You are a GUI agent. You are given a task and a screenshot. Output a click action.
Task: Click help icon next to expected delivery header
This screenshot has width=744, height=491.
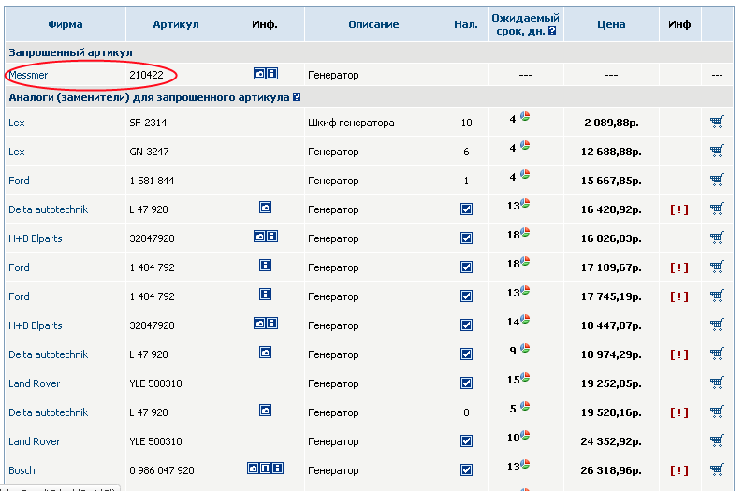point(552,31)
